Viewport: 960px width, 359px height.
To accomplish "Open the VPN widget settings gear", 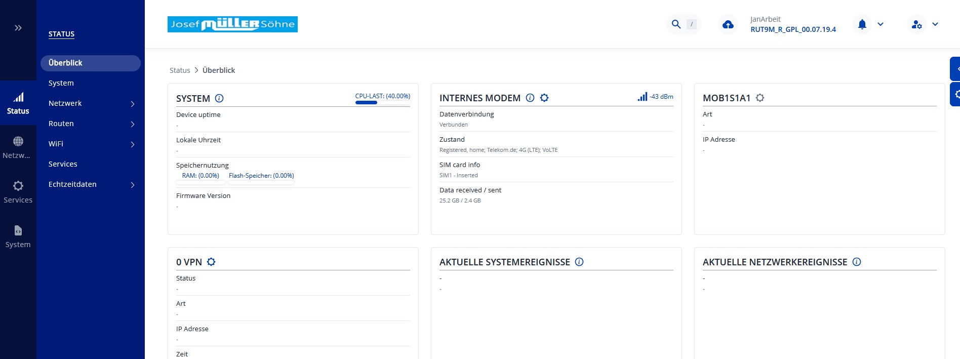I will (211, 262).
